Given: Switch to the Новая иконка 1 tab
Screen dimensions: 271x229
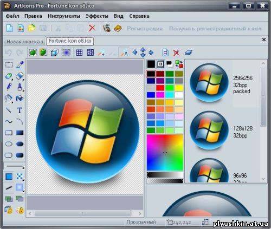Looking at the screenshot, I should (25, 42).
